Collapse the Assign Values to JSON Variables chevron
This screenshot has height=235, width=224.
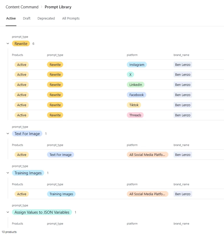[x=8, y=212]
